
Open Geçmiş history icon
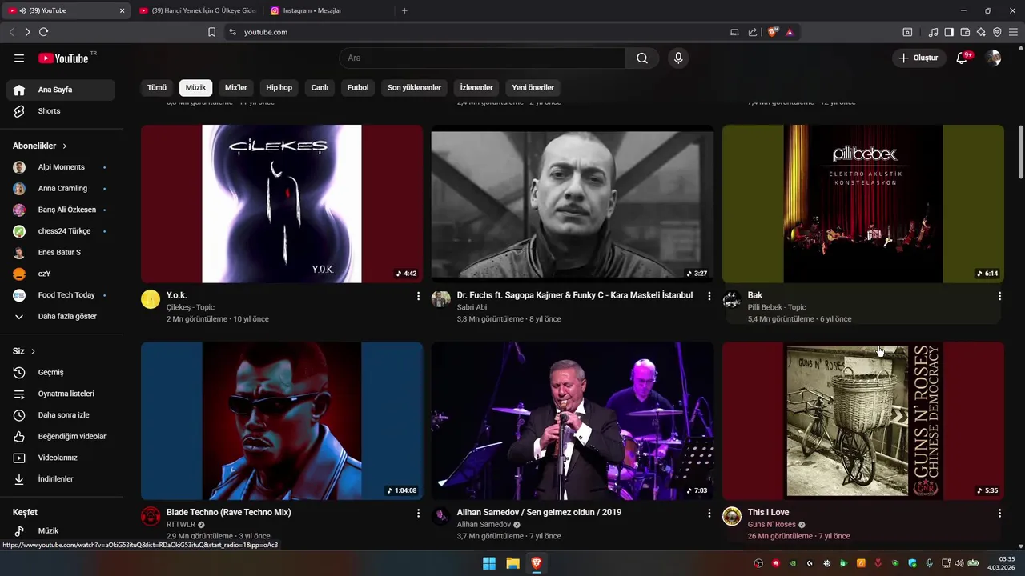(19, 373)
